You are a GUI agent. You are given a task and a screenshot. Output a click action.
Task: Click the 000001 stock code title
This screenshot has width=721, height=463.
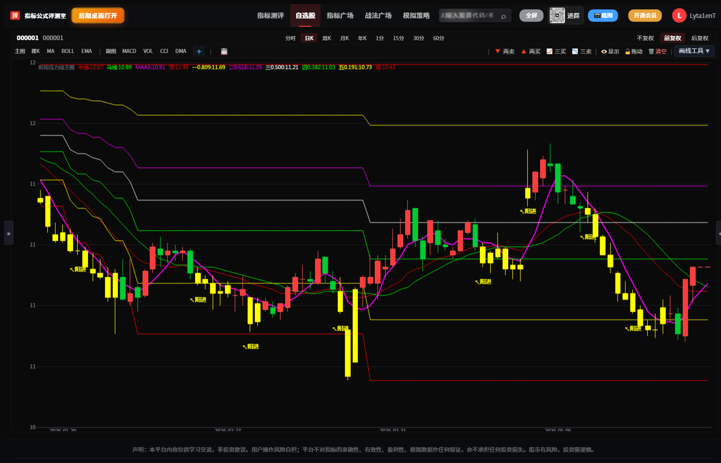point(28,38)
